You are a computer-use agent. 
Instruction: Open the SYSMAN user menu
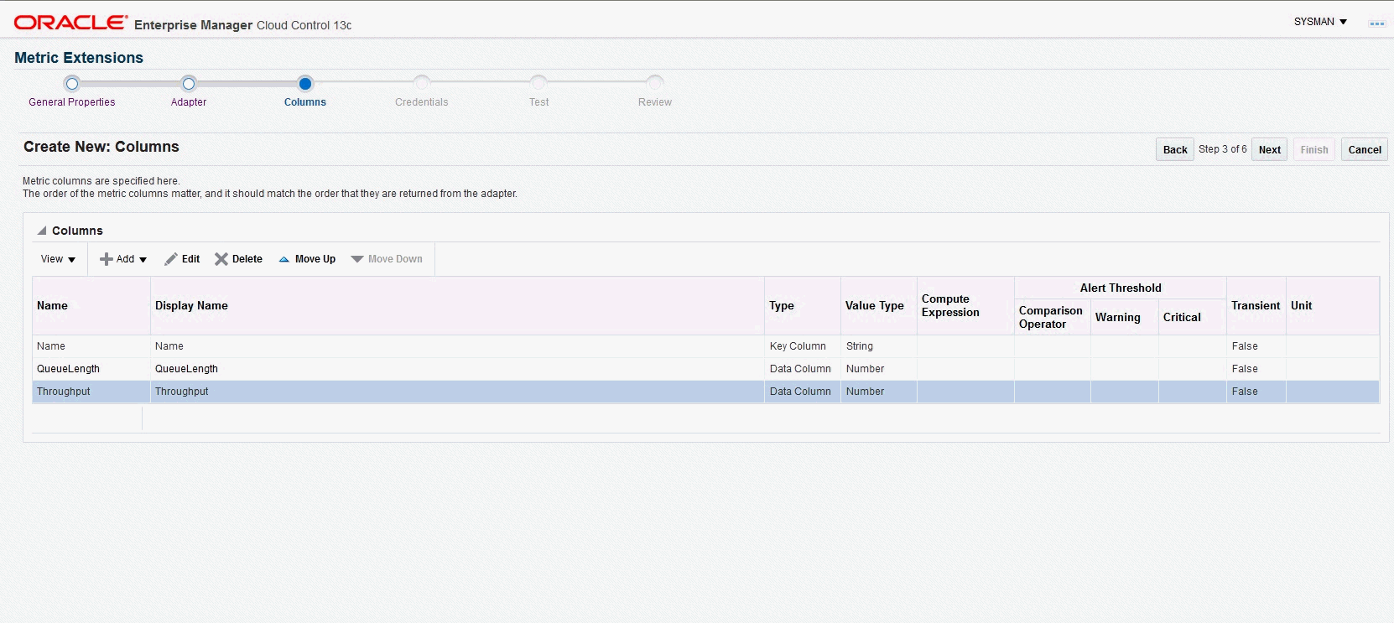[x=1320, y=22]
